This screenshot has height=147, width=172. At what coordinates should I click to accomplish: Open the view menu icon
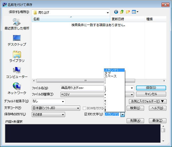tap(135, 12)
